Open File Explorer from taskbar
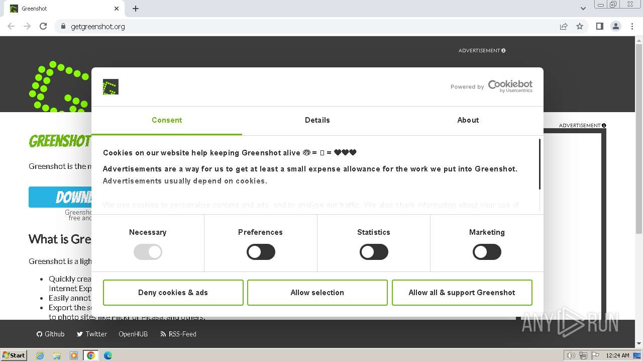This screenshot has width=643, height=362. coord(57,355)
